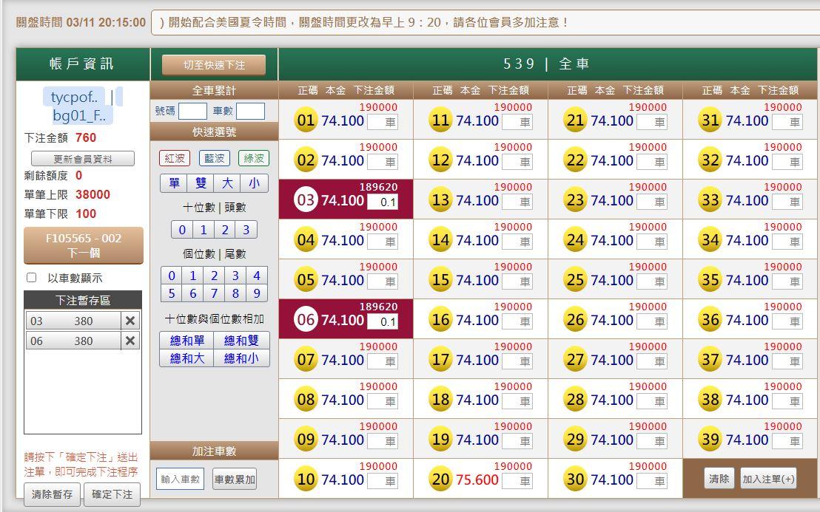Viewport: 820px width, 512px height.
Task: Choose number ball 17
Action: point(441,360)
